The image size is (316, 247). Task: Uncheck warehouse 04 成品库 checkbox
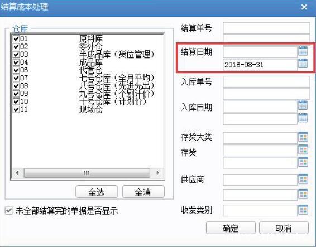click(16, 62)
